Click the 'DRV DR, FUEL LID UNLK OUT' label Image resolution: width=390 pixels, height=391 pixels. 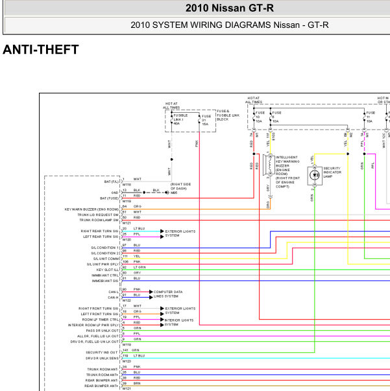click(x=94, y=342)
